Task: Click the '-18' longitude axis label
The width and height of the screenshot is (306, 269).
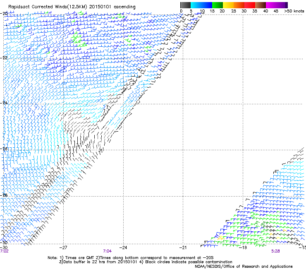Action: click(x=243, y=248)
